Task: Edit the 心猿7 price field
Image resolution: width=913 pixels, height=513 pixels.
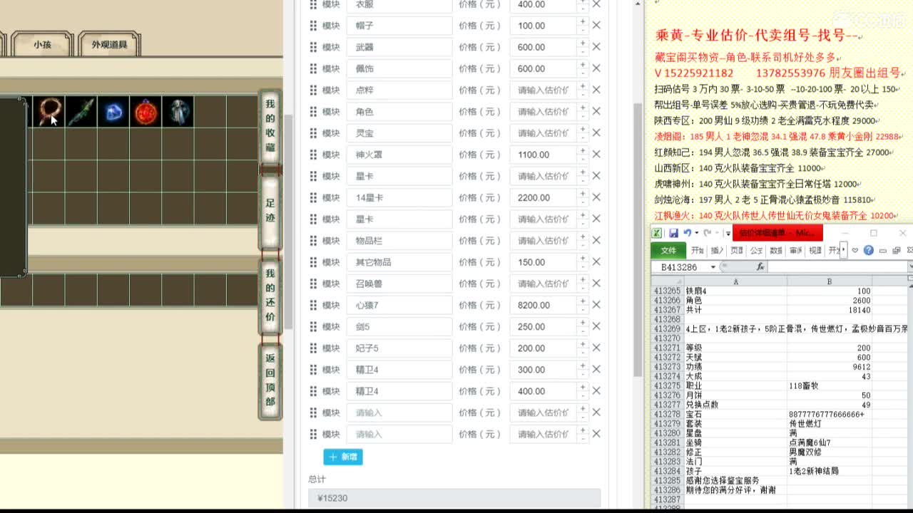Action: (x=544, y=305)
